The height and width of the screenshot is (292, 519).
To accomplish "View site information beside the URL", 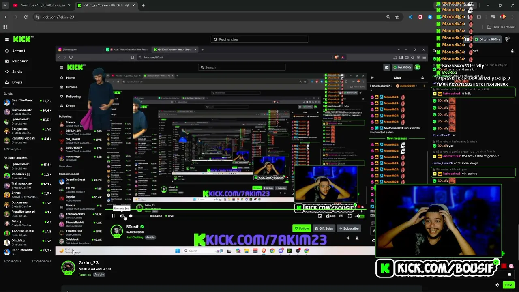I will [x=37, y=17].
